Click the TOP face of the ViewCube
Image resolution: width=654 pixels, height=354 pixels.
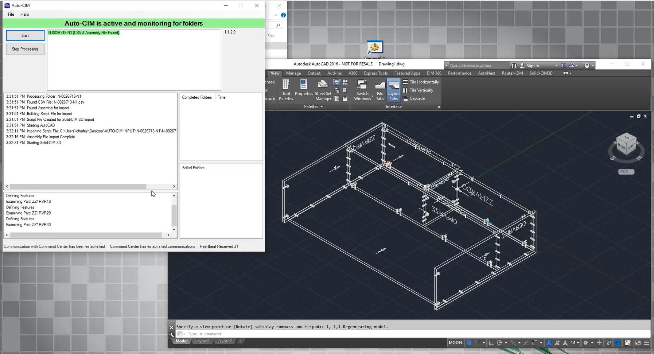(x=626, y=138)
